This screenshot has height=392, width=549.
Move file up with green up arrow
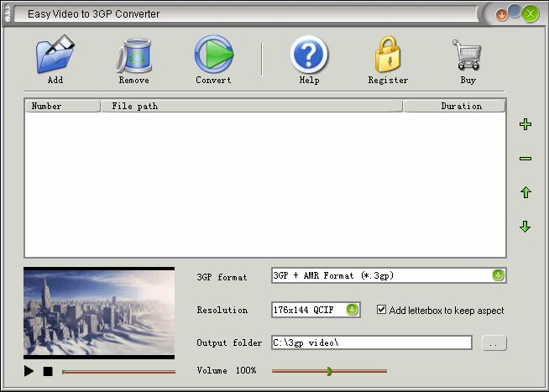pos(525,193)
